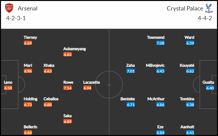The height and width of the screenshot is (136, 218).
Task: Click on player Tierney's name
Action: pos(30,37)
